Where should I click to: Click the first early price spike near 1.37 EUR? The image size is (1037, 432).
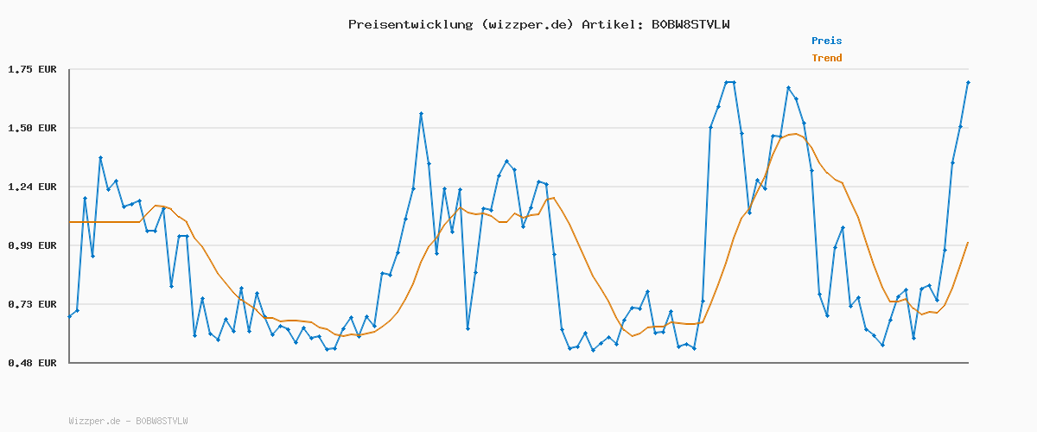pyautogui.click(x=100, y=157)
